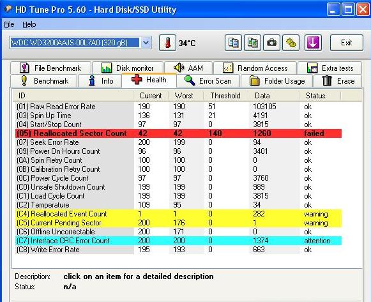Click the data value 103105

coord(264,107)
